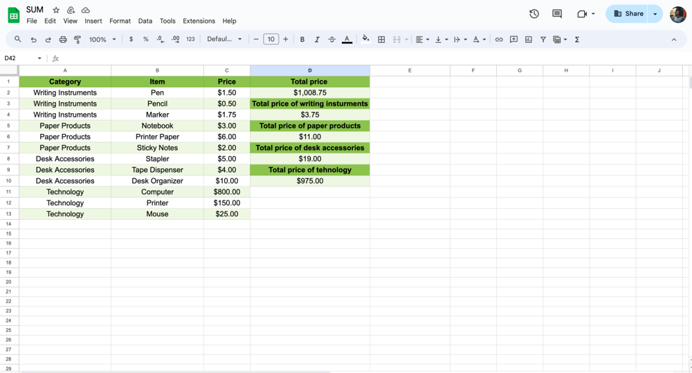
Task: Click increase font size plus button
Action: [286, 39]
